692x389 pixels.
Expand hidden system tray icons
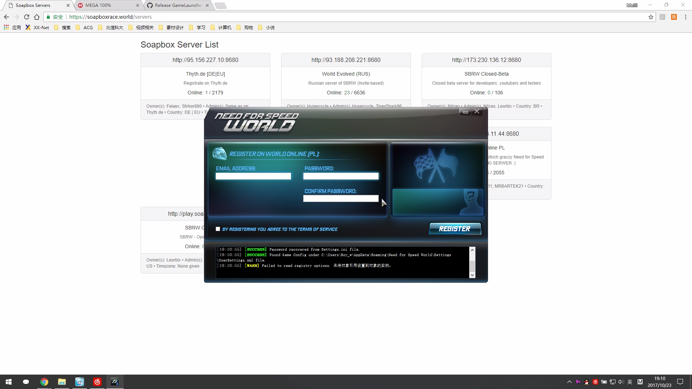(569, 382)
